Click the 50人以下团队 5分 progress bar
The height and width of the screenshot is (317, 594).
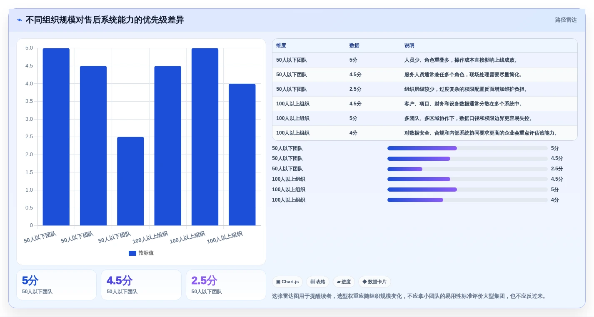[x=467, y=148]
